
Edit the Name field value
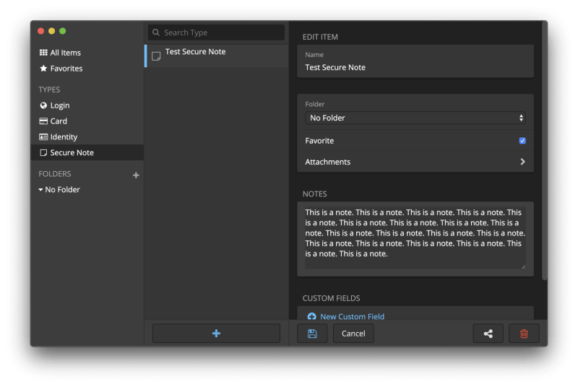click(415, 67)
